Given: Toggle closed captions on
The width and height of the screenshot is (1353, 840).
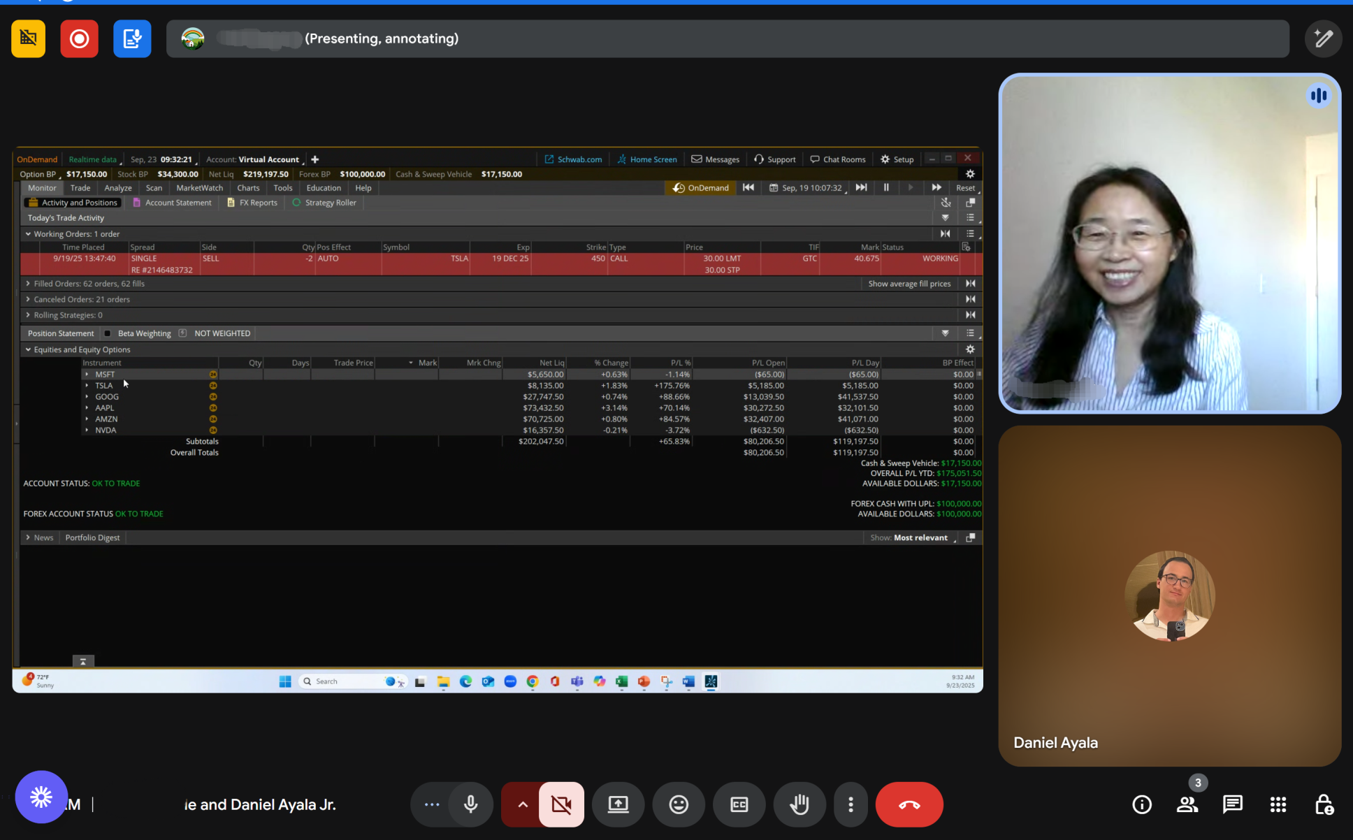Looking at the screenshot, I should pyautogui.click(x=739, y=804).
